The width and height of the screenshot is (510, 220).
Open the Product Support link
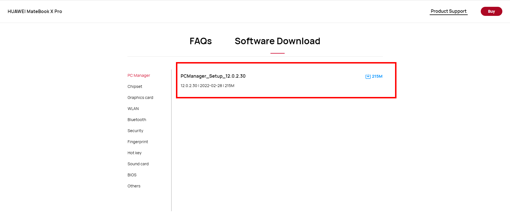pyautogui.click(x=448, y=11)
